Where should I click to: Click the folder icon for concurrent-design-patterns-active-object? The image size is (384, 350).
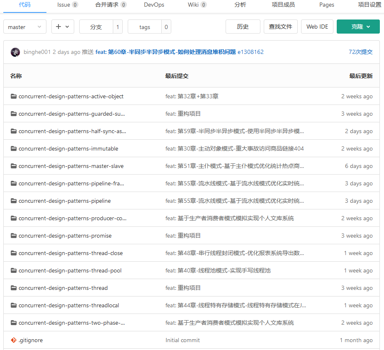tap(14, 96)
